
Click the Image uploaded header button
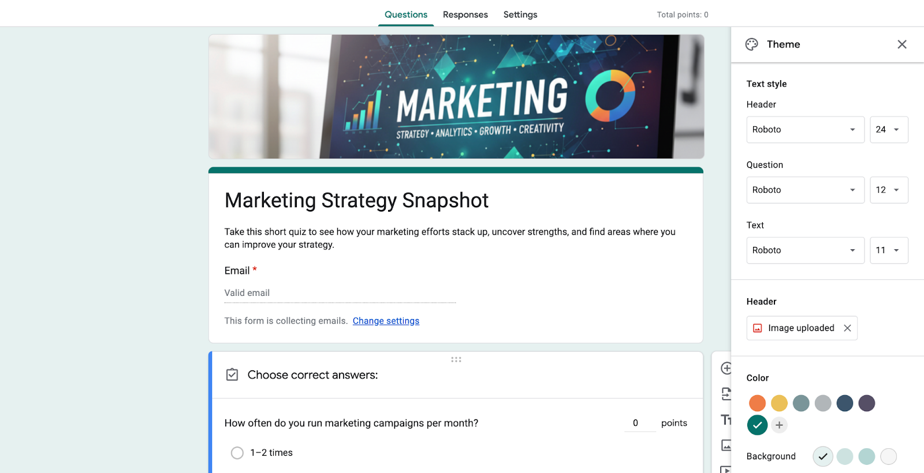(x=795, y=328)
